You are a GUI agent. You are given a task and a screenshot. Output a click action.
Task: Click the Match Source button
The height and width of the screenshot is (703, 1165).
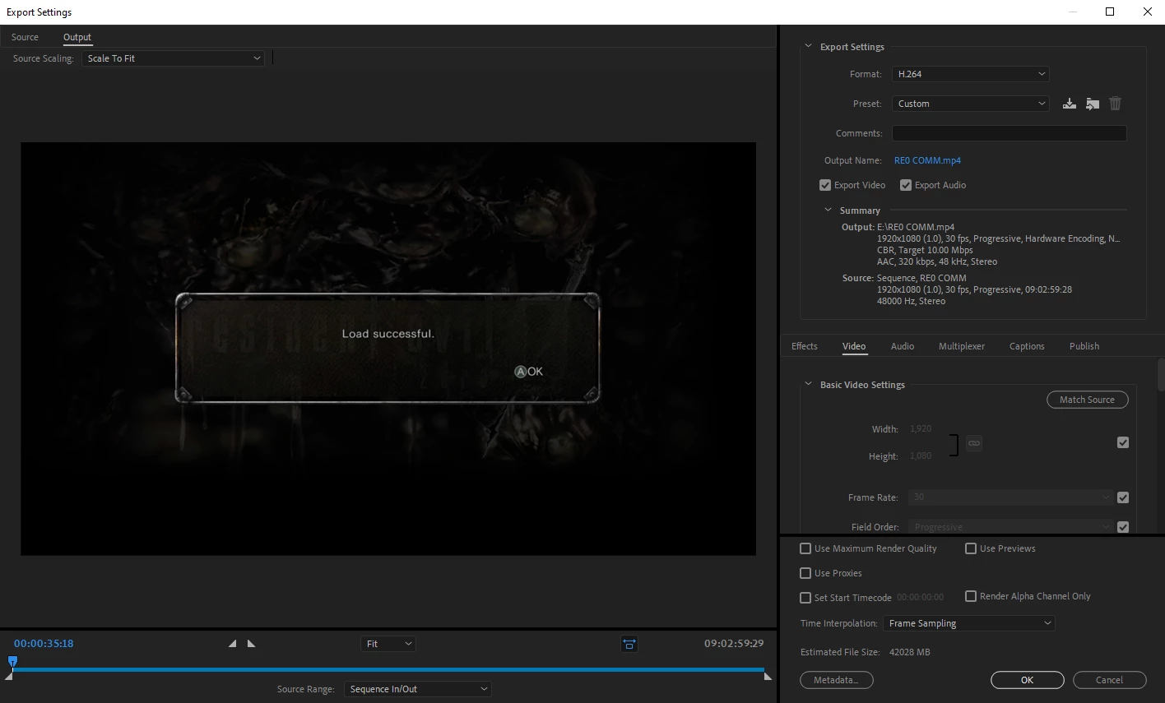coord(1087,400)
